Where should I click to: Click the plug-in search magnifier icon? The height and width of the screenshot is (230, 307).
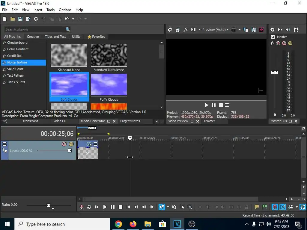(x=67, y=29)
